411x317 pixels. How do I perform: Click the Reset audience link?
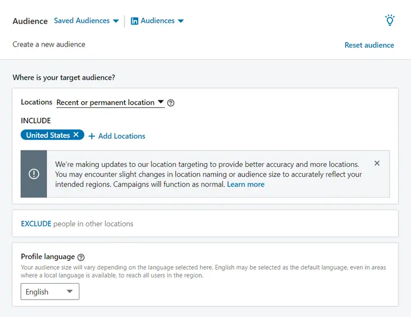tap(369, 45)
